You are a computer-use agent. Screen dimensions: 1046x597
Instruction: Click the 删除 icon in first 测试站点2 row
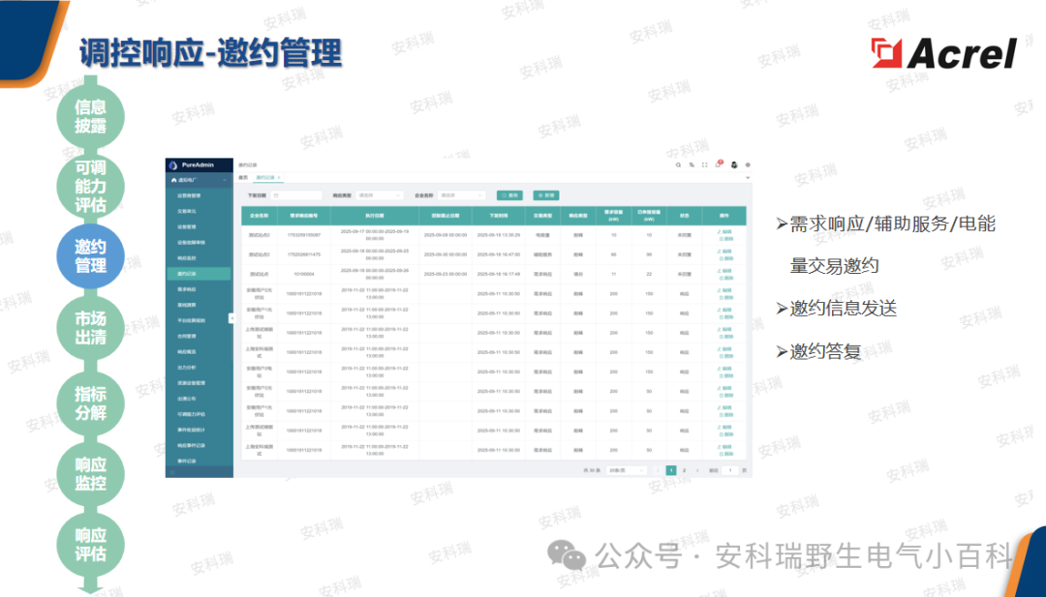(x=723, y=238)
